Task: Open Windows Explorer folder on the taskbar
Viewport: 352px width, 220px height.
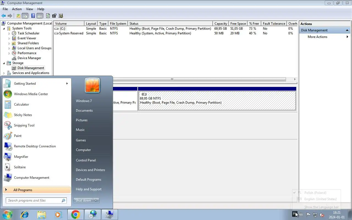Action: (x=42, y=215)
